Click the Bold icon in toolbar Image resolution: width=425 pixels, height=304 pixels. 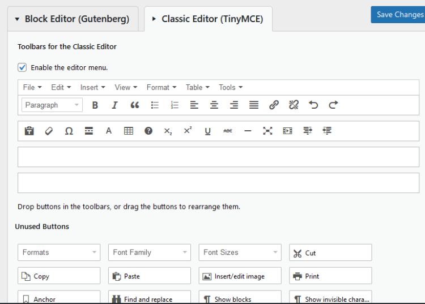(x=95, y=105)
